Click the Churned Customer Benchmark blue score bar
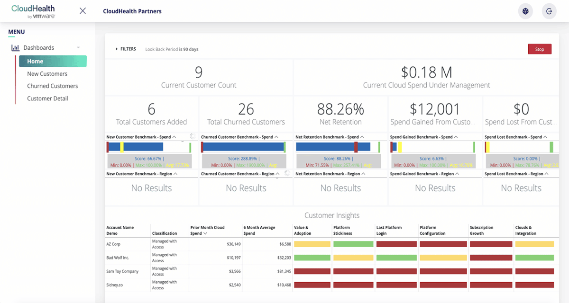The image size is (569, 303). [x=243, y=147]
